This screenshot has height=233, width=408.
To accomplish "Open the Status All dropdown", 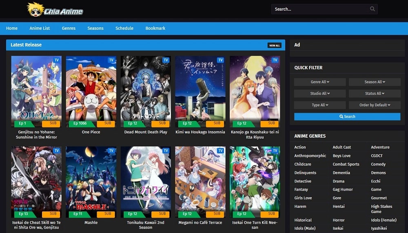I will click(x=375, y=94).
